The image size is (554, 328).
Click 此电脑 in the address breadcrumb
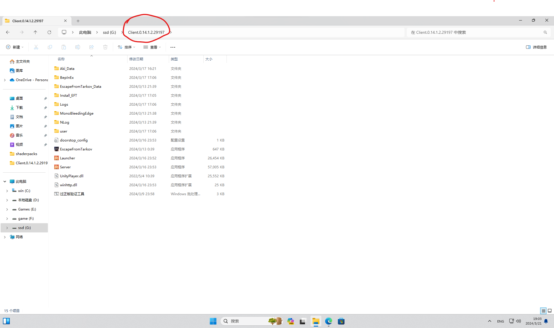click(x=85, y=32)
